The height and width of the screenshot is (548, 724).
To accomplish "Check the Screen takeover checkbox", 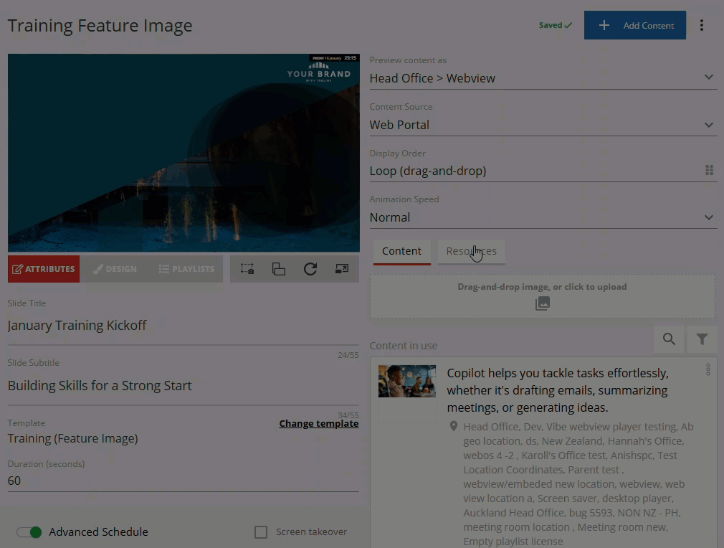I will point(261,532).
